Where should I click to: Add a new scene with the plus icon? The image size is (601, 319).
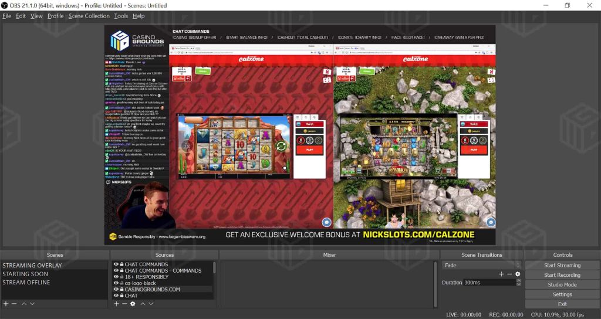coord(6,304)
